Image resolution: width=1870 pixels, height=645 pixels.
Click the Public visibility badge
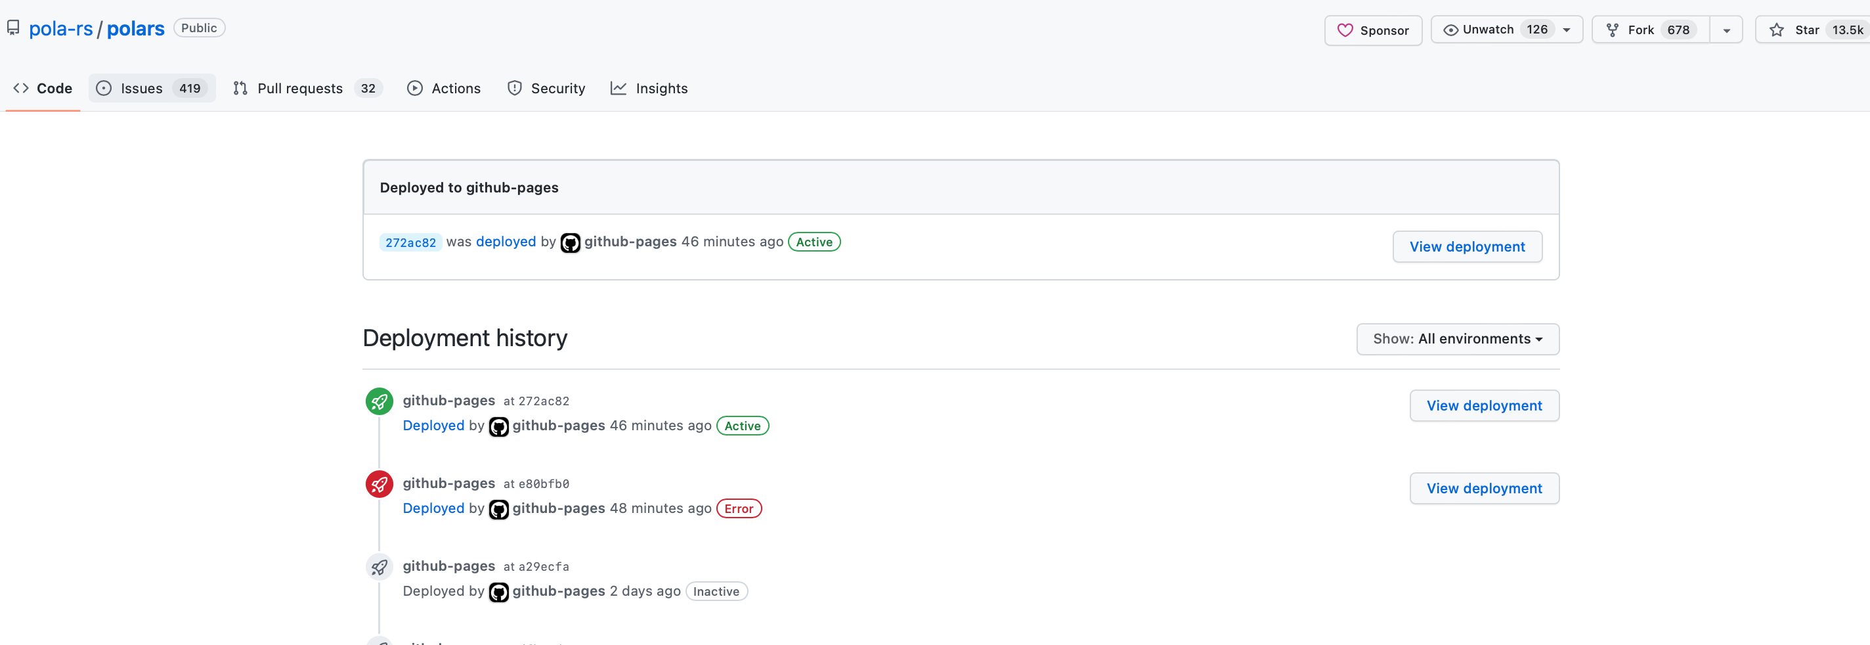tap(199, 28)
